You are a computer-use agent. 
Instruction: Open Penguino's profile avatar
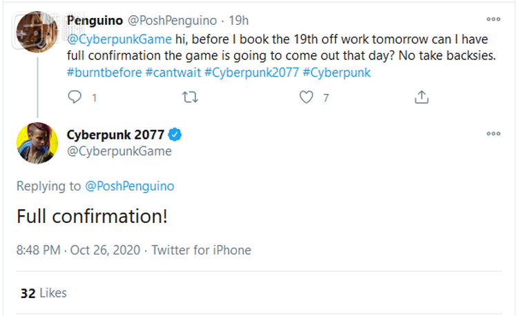[x=35, y=32]
